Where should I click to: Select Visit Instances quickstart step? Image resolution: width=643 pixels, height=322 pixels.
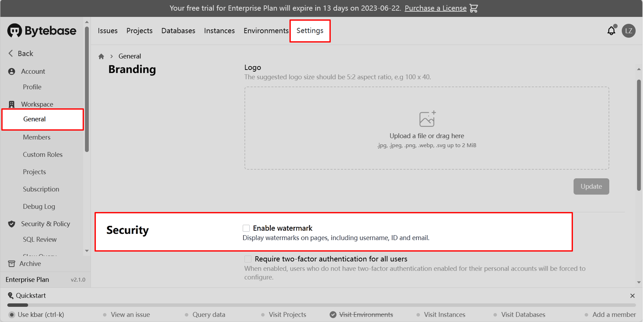pos(441,314)
